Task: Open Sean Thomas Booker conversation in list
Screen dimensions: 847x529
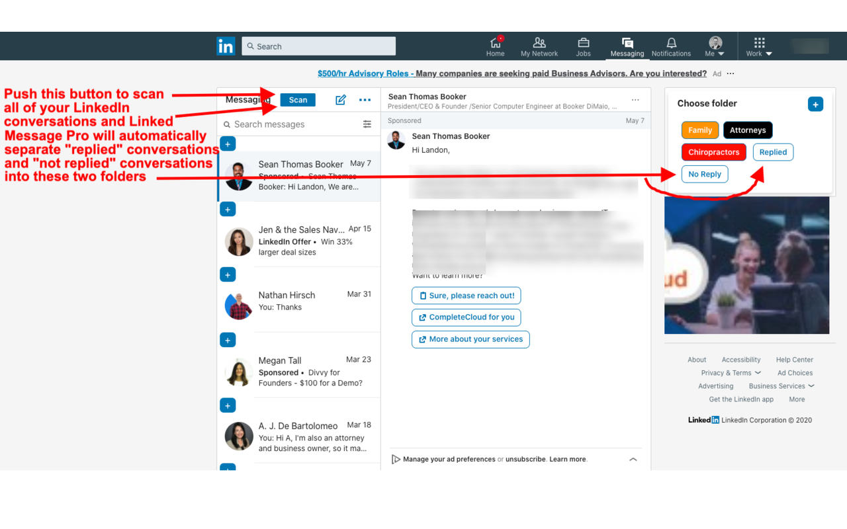Action: [299, 176]
